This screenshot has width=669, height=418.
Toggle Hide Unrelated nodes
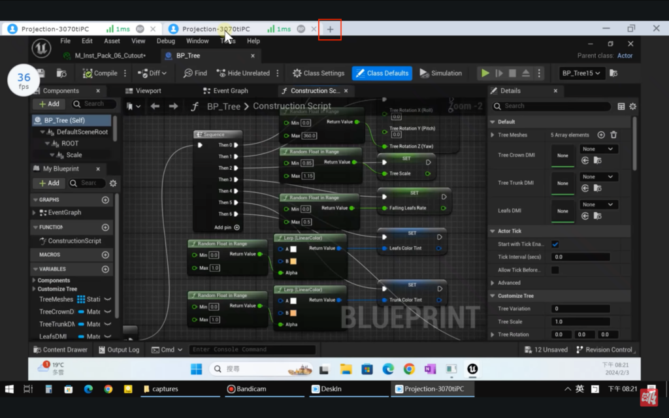click(243, 73)
